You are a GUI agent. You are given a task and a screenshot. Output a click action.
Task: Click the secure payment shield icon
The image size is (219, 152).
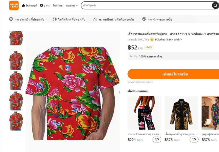11,19
